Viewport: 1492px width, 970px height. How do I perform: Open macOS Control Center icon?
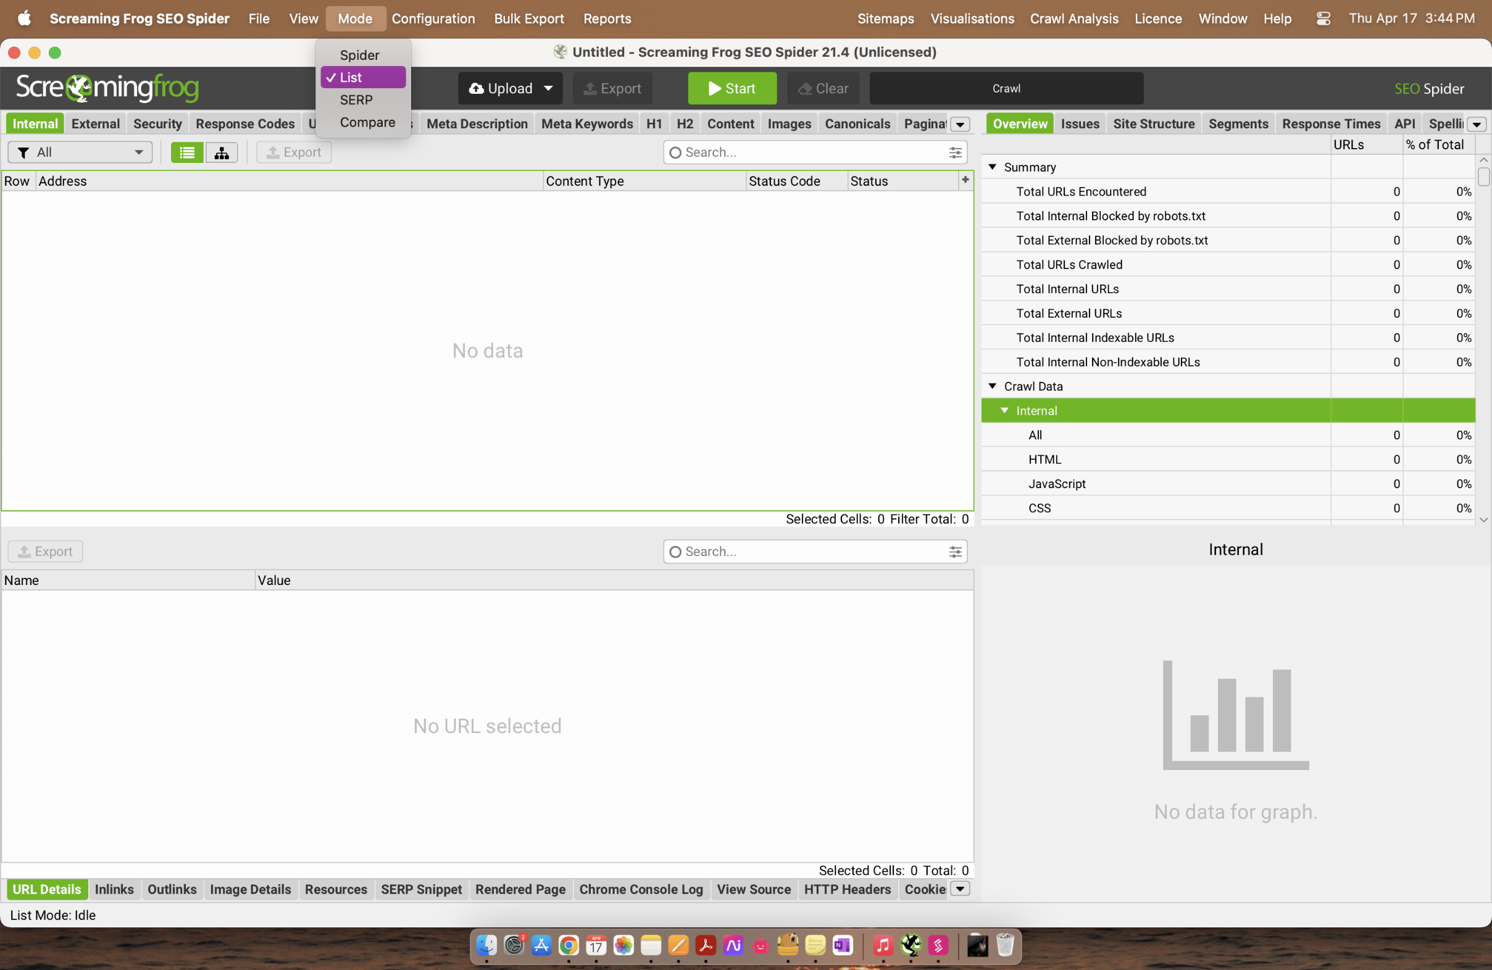tap(1323, 19)
